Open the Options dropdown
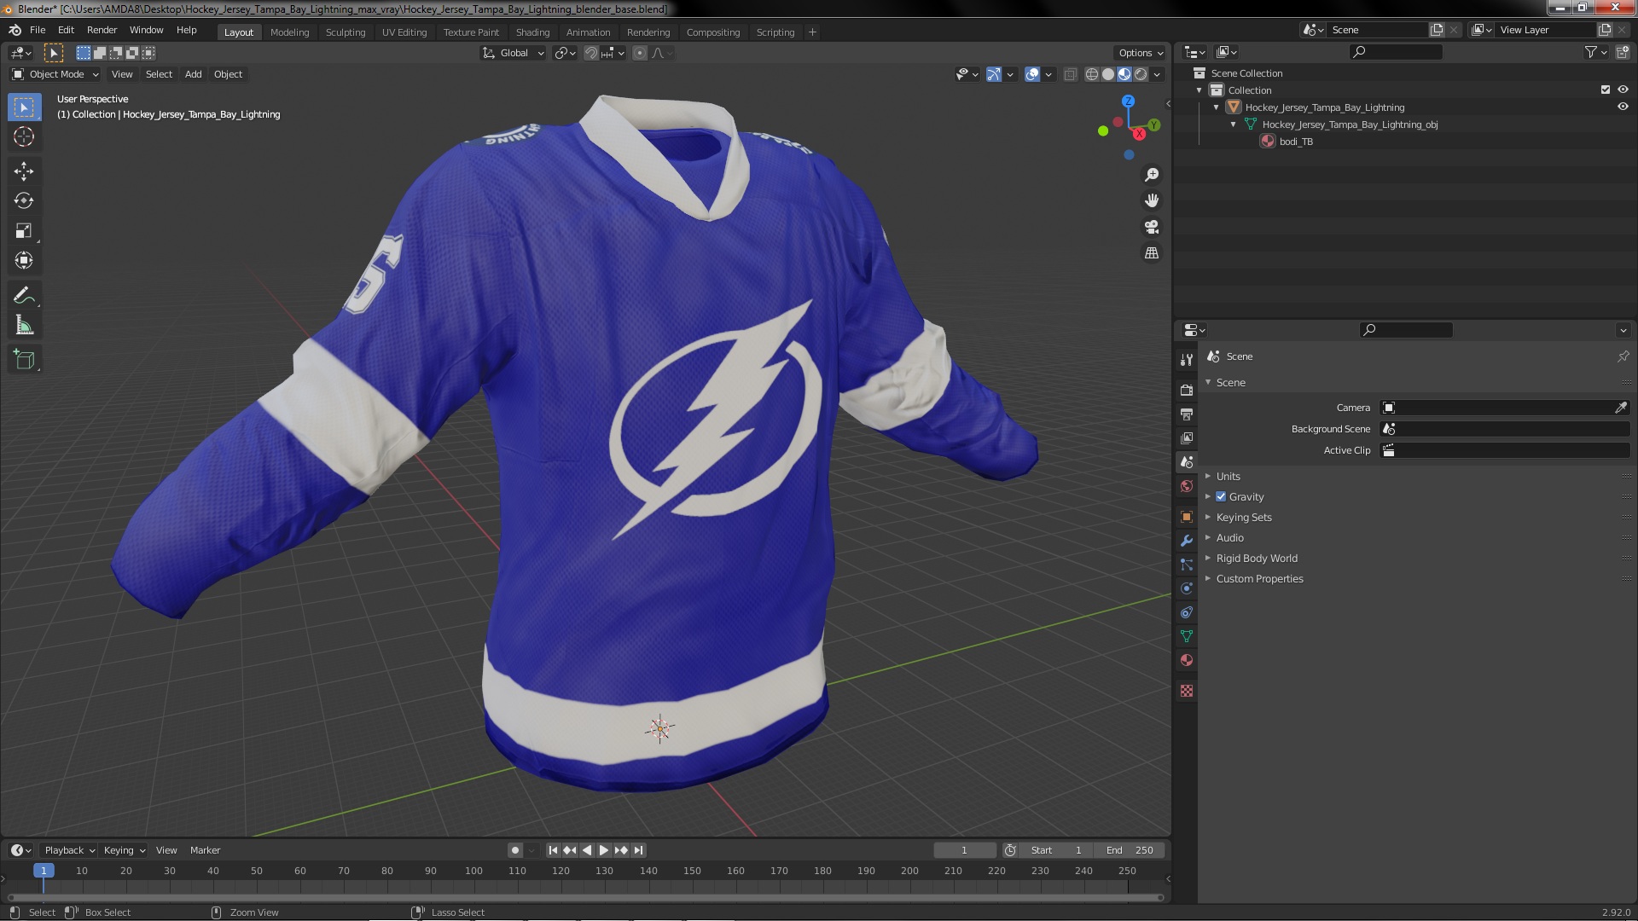The image size is (1638, 921). coord(1141,53)
